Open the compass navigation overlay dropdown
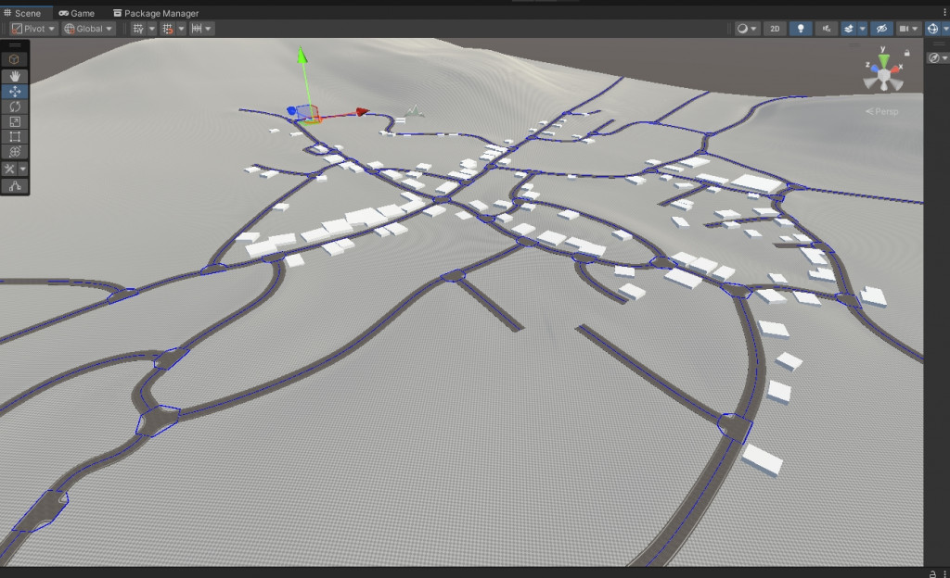Image resolution: width=950 pixels, height=578 pixels. [x=938, y=57]
